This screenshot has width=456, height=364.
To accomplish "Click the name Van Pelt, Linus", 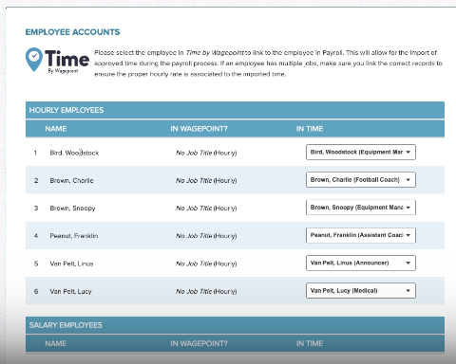I will [71, 264].
